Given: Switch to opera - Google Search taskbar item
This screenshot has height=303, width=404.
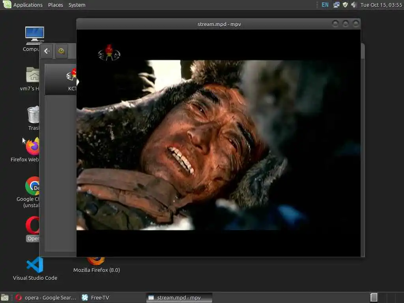Looking at the screenshot, I should [46, 297].
